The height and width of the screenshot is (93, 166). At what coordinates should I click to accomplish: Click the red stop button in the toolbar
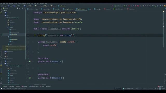point(138,6)
